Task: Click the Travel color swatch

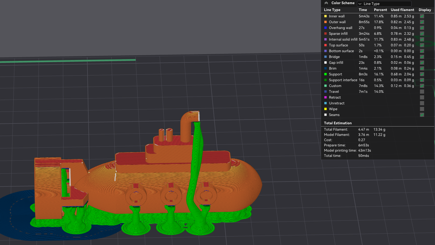Action: (325, 92)
